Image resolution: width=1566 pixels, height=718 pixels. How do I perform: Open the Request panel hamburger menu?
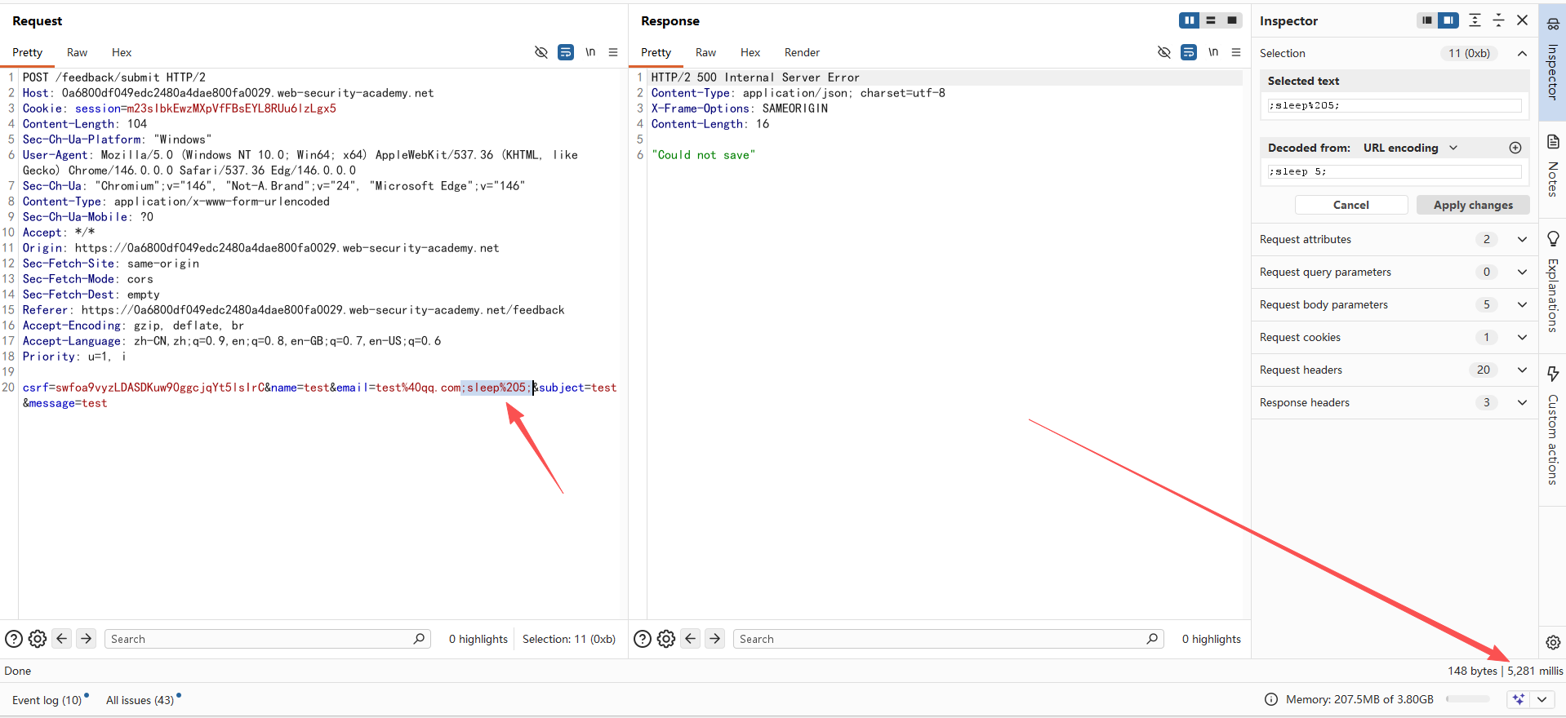coord(613,52)
